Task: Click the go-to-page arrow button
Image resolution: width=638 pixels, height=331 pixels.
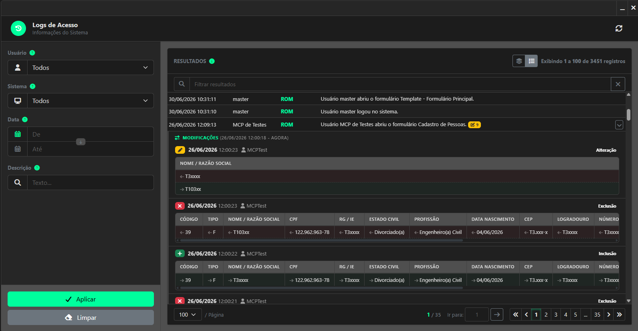Action: tap(497, 315)
